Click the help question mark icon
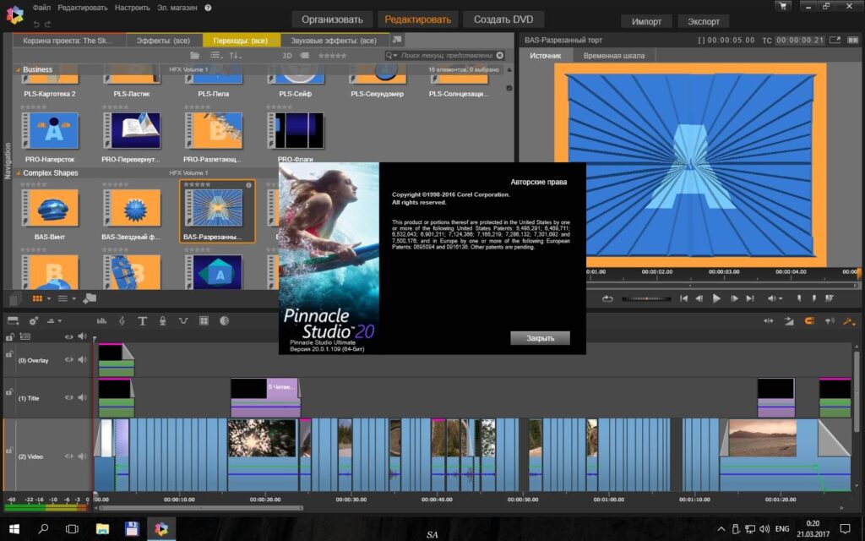The width and height of the screenshot is (865, 541). click(208, 8)
